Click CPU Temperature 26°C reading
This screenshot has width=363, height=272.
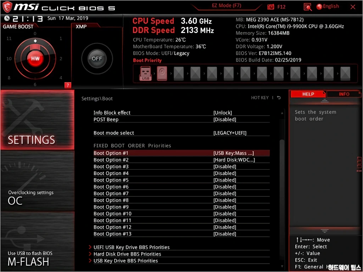159,40
